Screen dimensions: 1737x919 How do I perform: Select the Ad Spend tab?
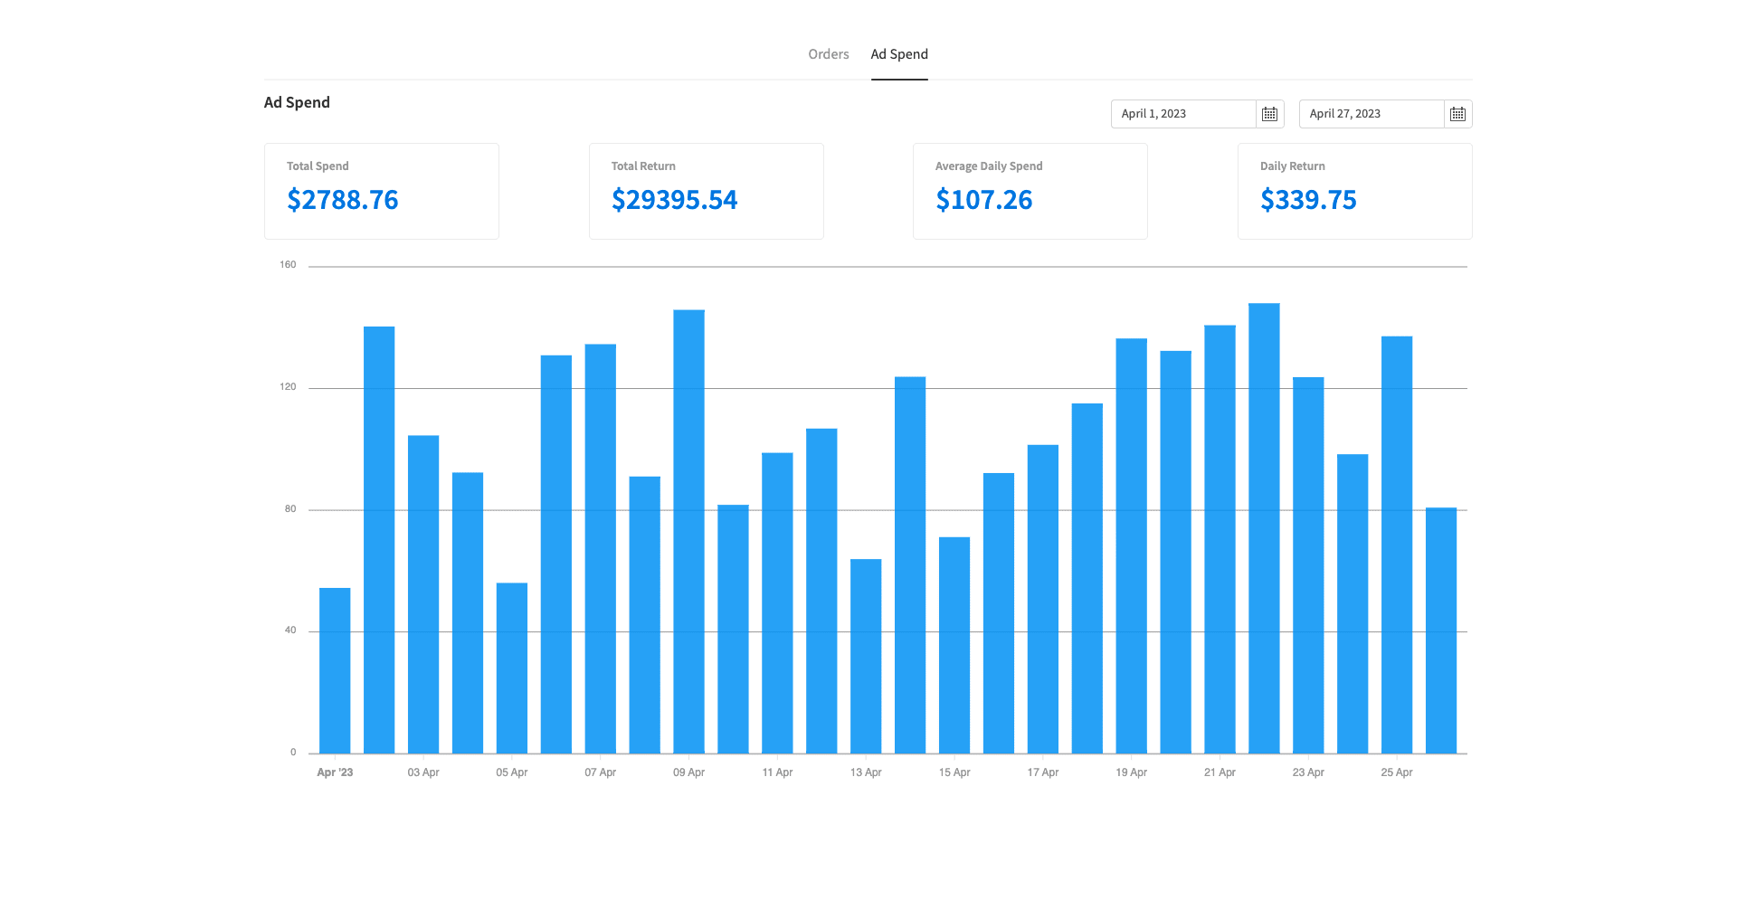tap(899, 54)
